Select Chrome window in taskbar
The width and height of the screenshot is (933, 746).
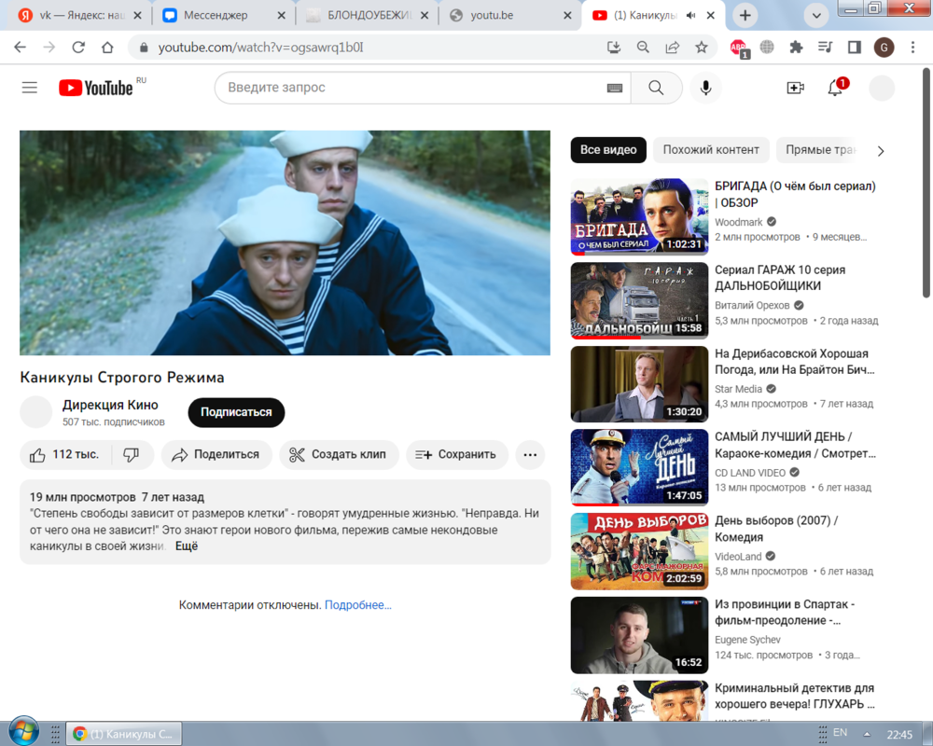(124, 734)
